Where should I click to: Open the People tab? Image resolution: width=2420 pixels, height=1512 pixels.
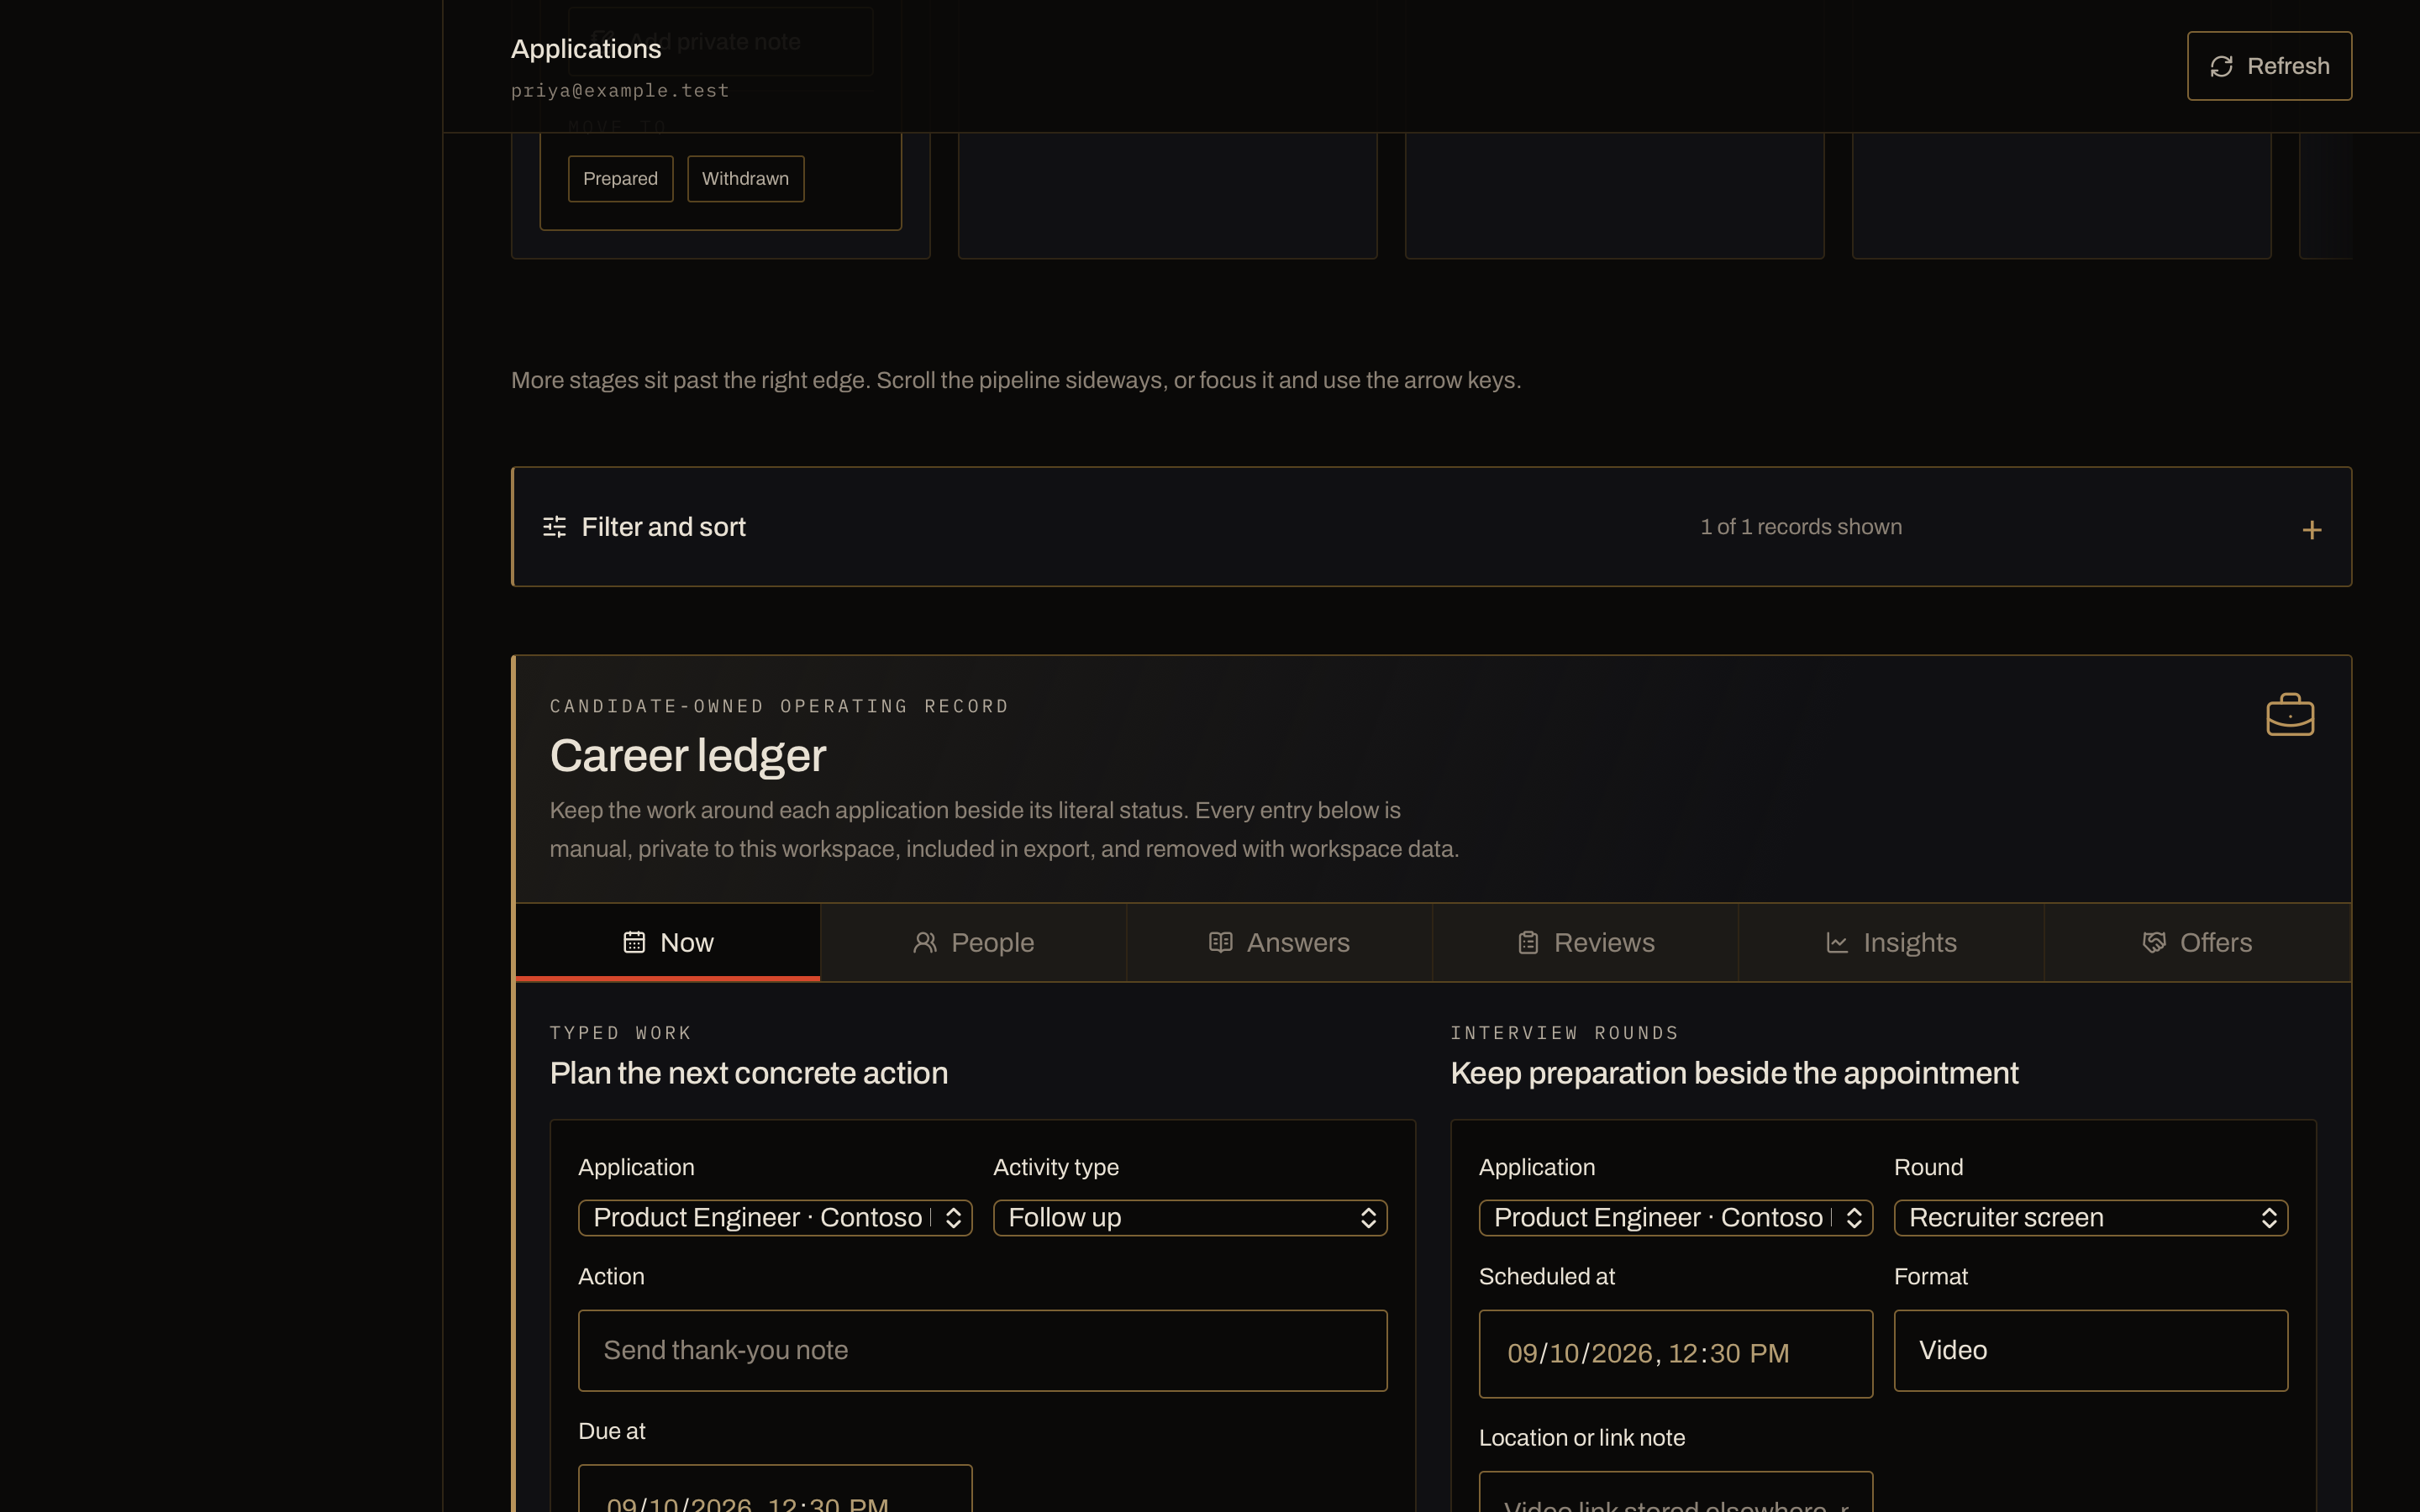(x=974, y=942)
